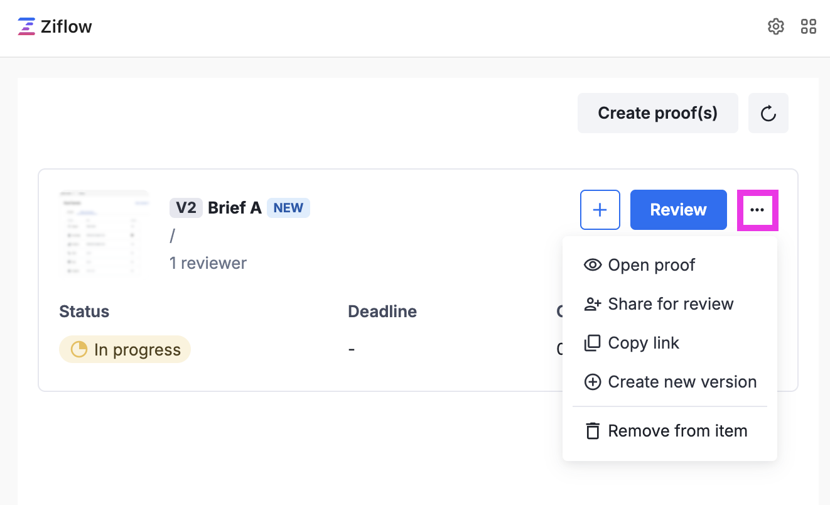Select Remove from item in menu
Screen dimensions: 830x505
(670, 431)
